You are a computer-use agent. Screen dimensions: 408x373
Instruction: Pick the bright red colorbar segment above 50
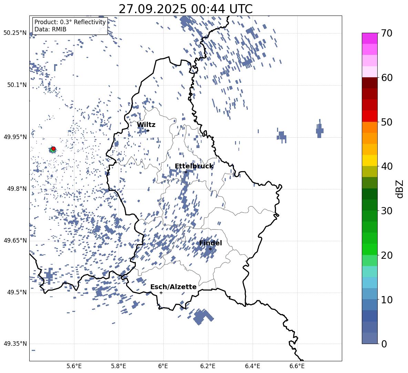click(370, 116)
